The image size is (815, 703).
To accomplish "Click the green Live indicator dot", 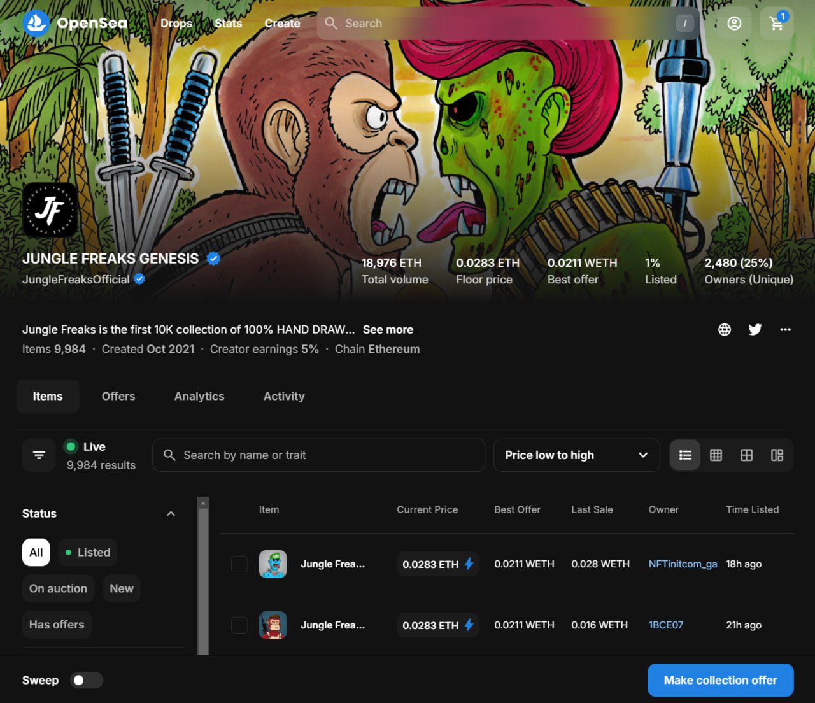I will [x=71, y=446].
